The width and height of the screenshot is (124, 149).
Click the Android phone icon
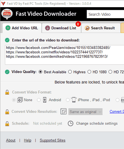click(45, 100)
